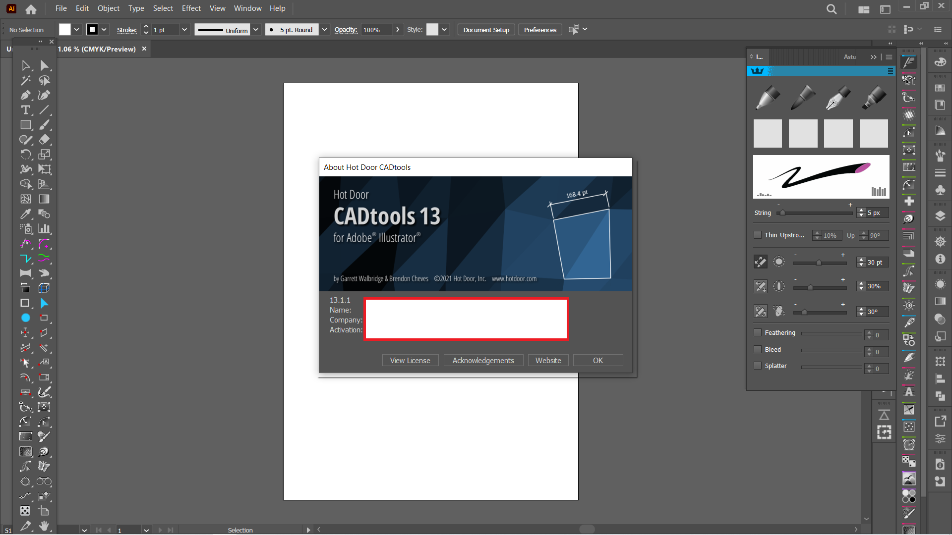Switch to the Astu panel tab
Viewport: 952px width, 535px height.
tap(850, 57)
